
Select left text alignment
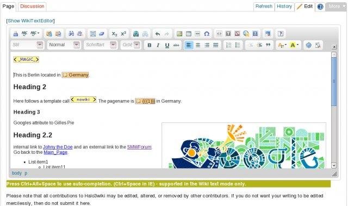189,45
